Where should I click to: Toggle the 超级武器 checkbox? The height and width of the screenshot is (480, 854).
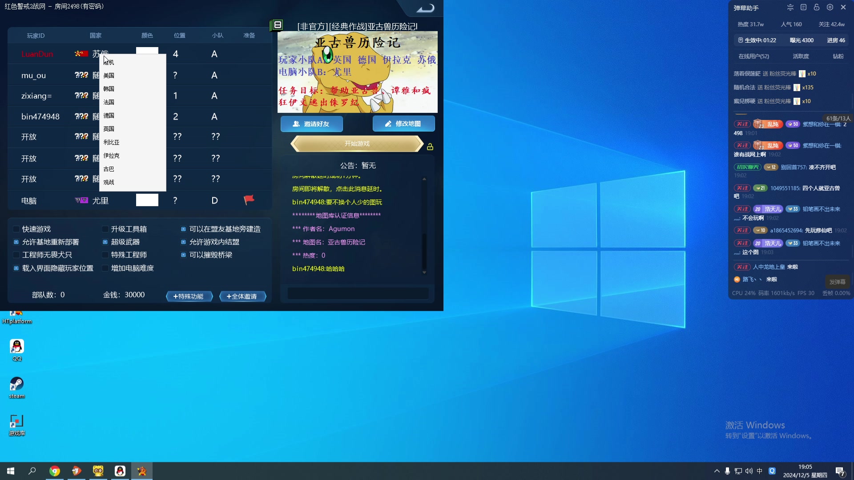click(105, 242)
